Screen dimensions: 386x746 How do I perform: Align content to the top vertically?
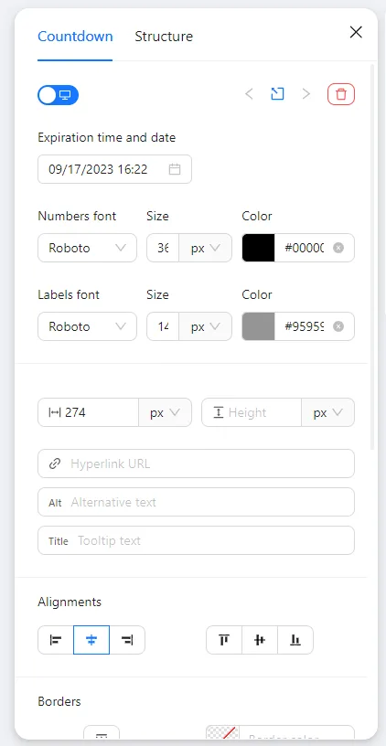click(224, 640)
